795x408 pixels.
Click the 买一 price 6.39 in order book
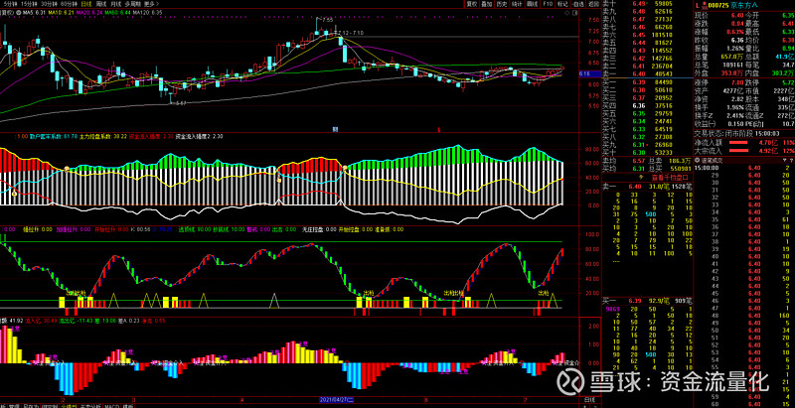pos(638,82)
